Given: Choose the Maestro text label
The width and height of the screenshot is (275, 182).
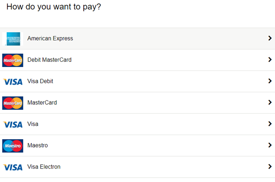Looking at the screenshot, I should pyautogui.click(x=37, y=145).
